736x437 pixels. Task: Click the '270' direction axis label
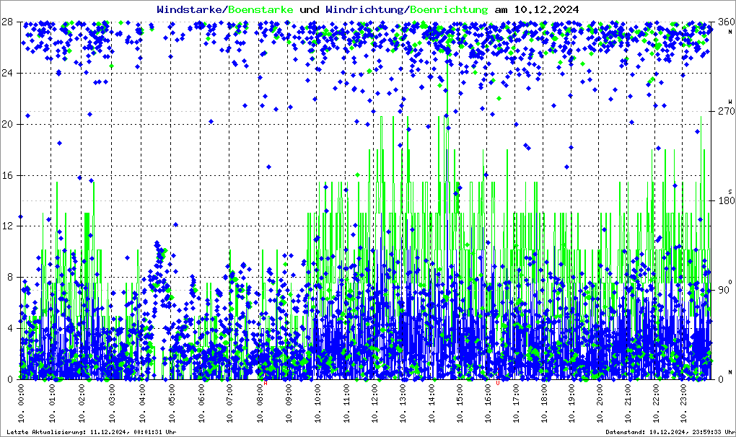click(727, 112)
